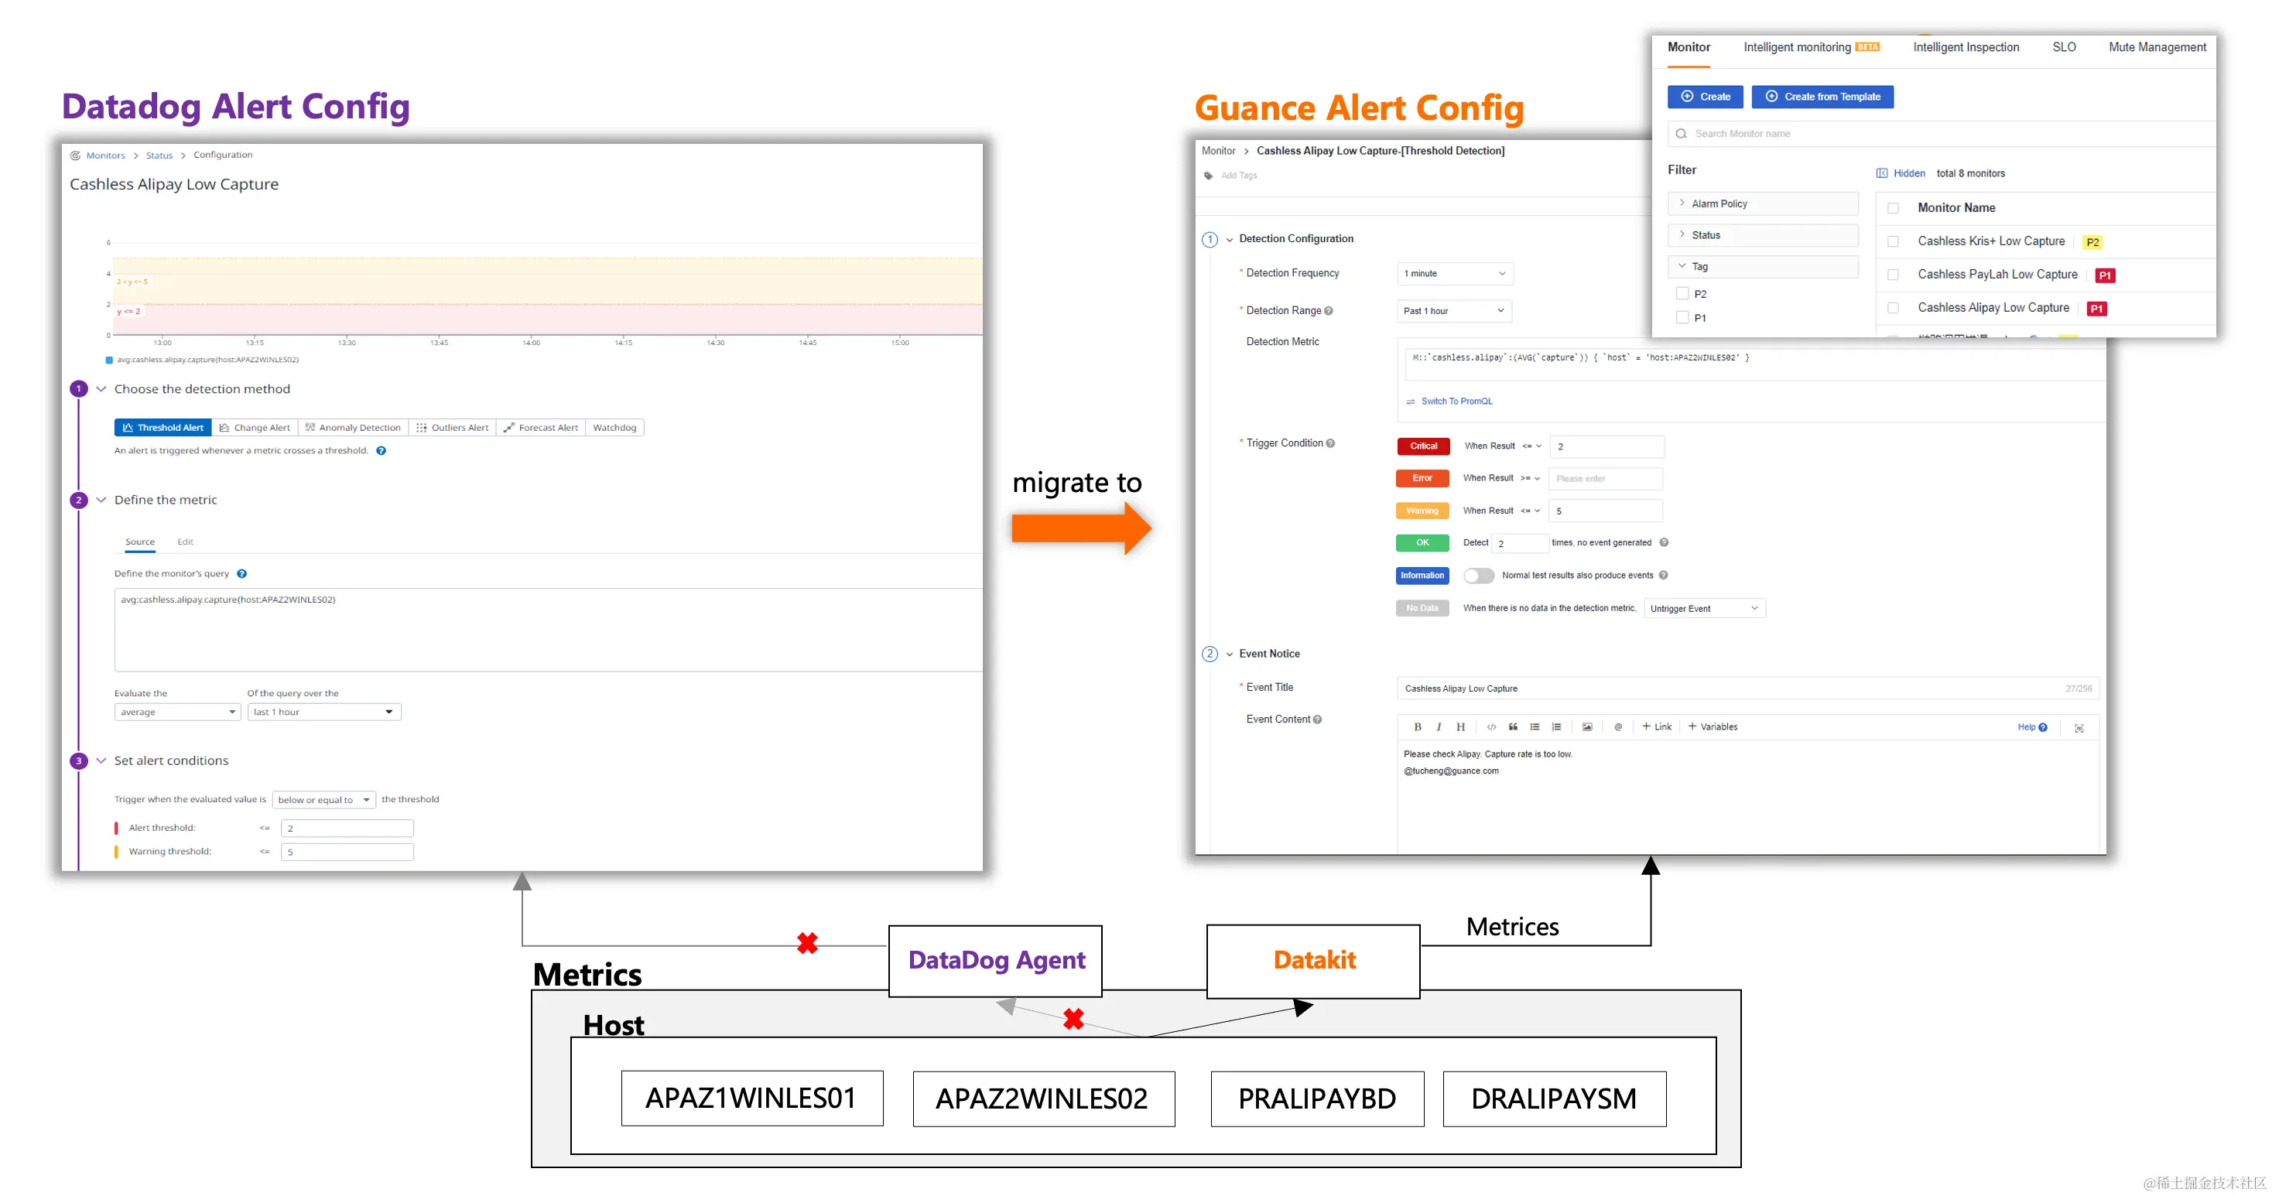
Task: Click the Create from Template button
Action: click(1822, 97)
